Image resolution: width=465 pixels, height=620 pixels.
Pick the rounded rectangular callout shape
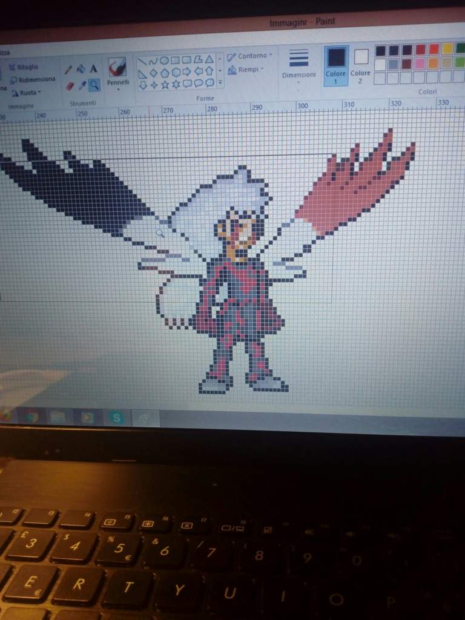tap(188, 84)
